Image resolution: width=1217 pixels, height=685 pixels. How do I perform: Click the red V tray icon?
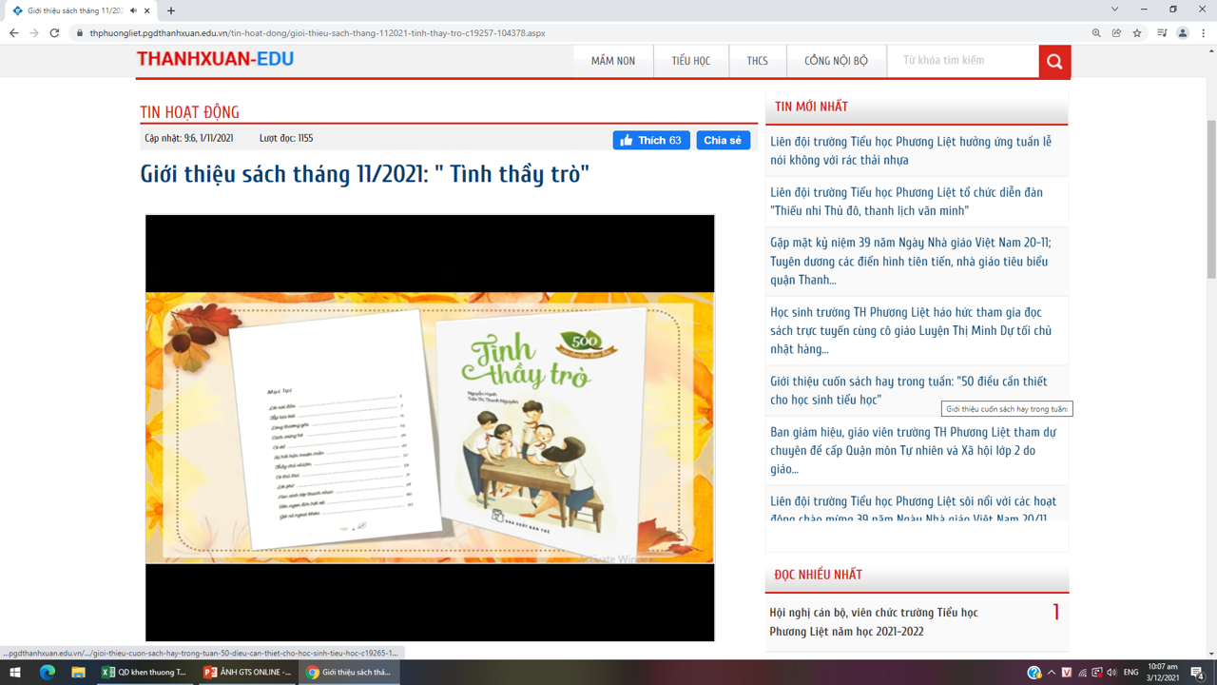1067,673
